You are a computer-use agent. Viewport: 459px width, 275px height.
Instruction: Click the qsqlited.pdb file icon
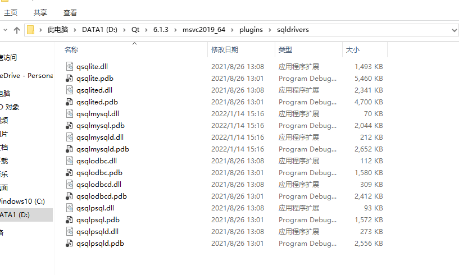pos(69,102)
